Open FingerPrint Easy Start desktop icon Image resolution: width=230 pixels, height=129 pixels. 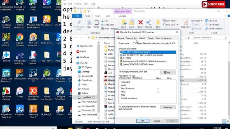tap(6, 111)
